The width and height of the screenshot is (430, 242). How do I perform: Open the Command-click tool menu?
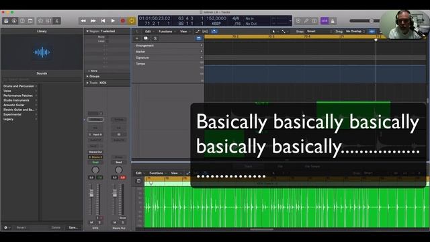[x=284, y=32]
